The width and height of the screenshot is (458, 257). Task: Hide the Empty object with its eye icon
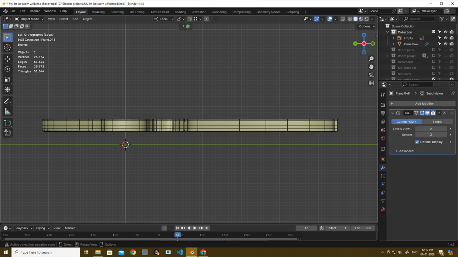point(445,38)
